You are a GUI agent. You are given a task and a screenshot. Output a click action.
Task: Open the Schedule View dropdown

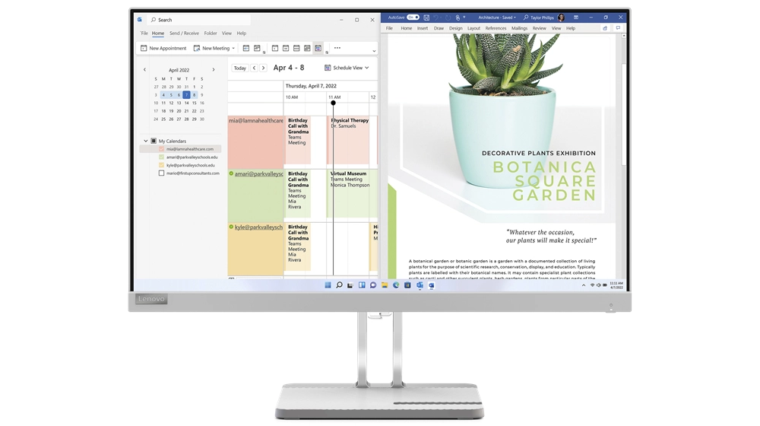[347, 68]
